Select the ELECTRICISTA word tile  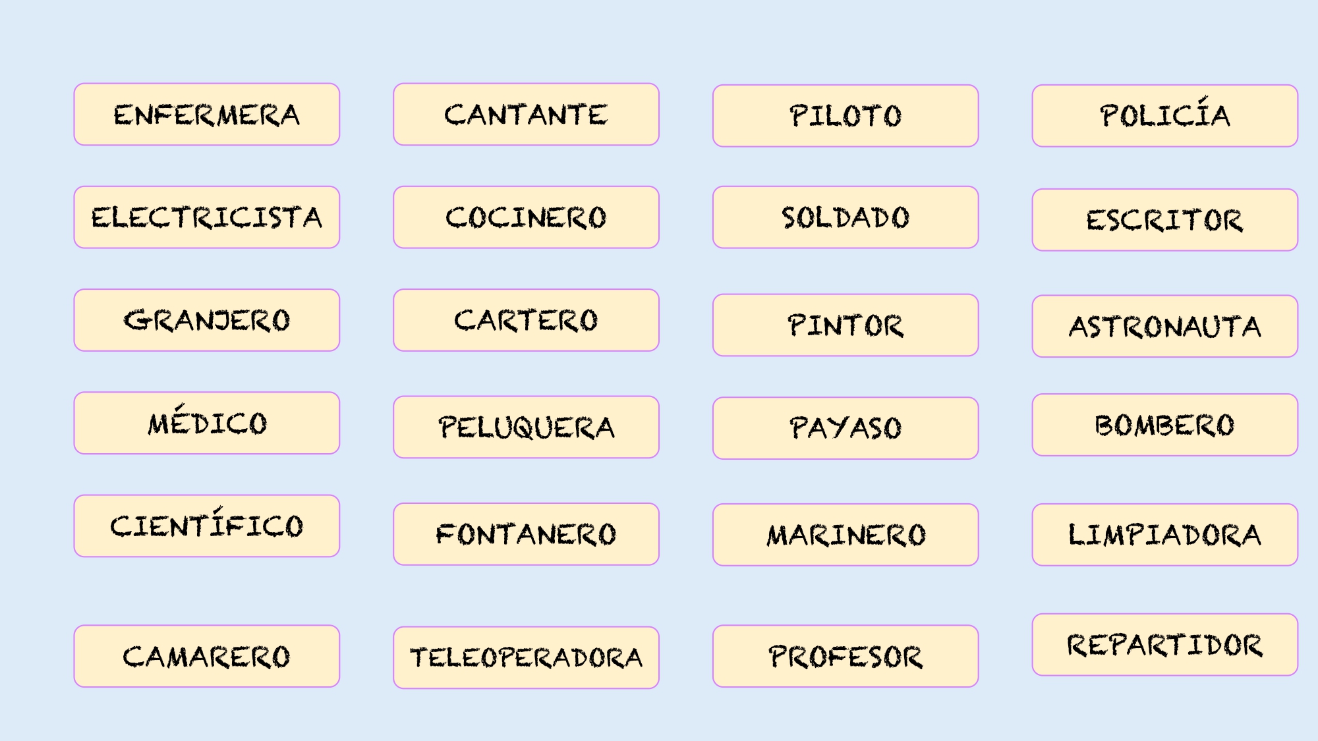(x=207, y=217)
